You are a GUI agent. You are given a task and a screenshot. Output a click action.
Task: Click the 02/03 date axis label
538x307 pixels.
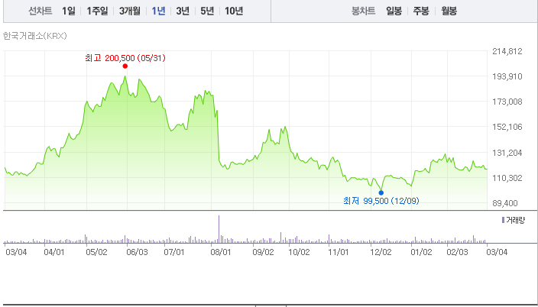click(457, 252)
